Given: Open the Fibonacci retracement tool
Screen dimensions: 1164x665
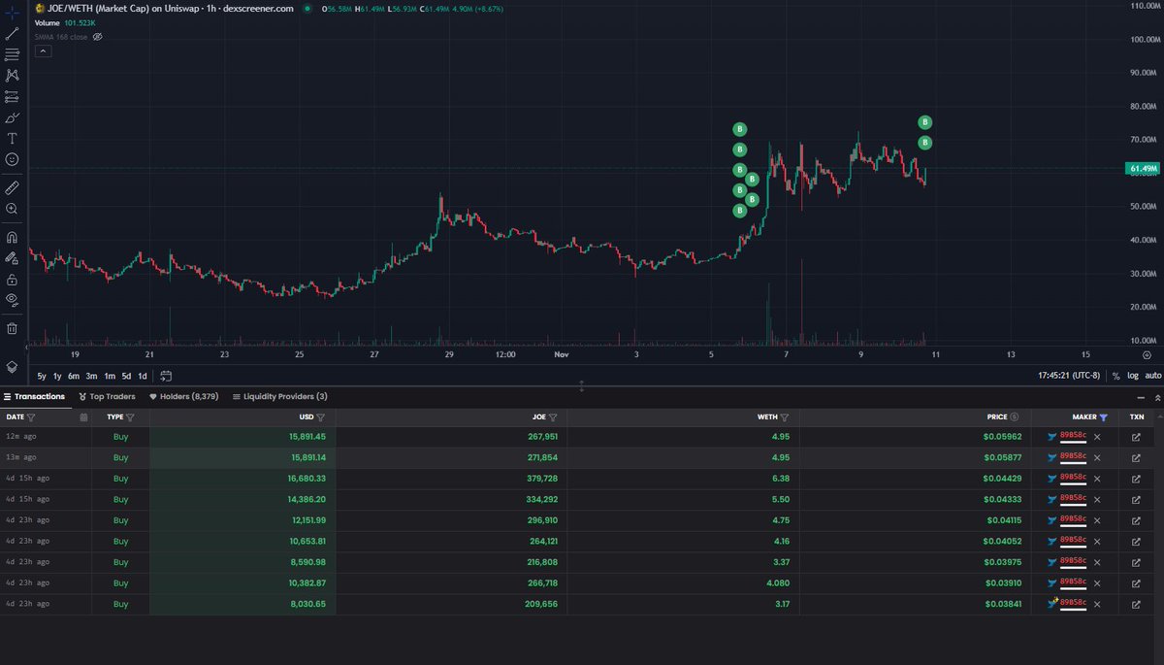Looking at the screenshot, I should tap(12, 54).
